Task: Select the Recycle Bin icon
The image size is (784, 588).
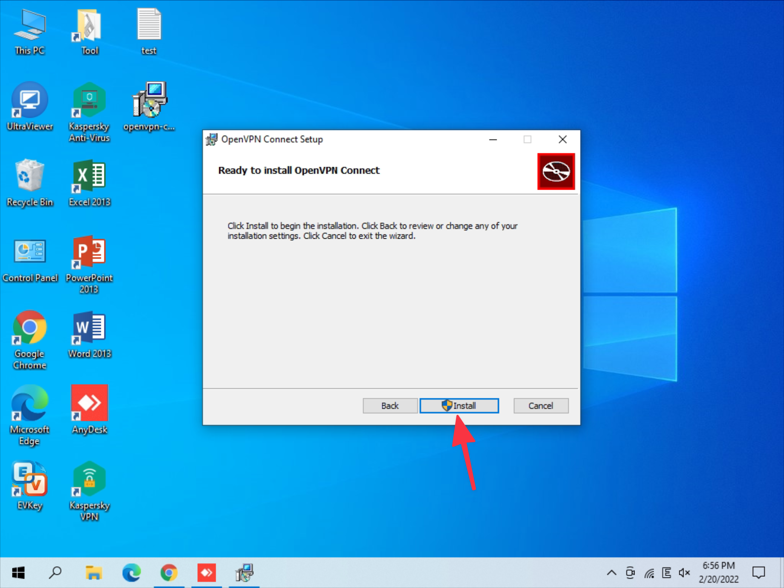Action: (29, 176)
